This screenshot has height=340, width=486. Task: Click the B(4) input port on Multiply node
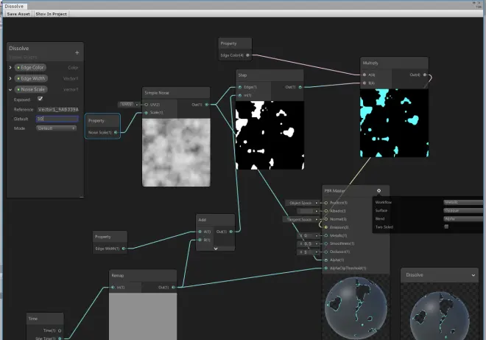(364, 83)
